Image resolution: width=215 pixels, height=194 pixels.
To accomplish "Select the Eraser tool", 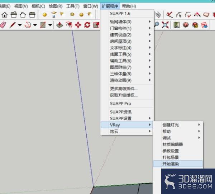I will click(x=3, y=25).
